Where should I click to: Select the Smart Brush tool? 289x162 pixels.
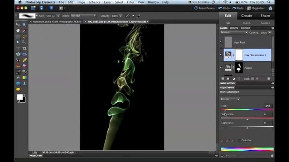pos(24,72)
